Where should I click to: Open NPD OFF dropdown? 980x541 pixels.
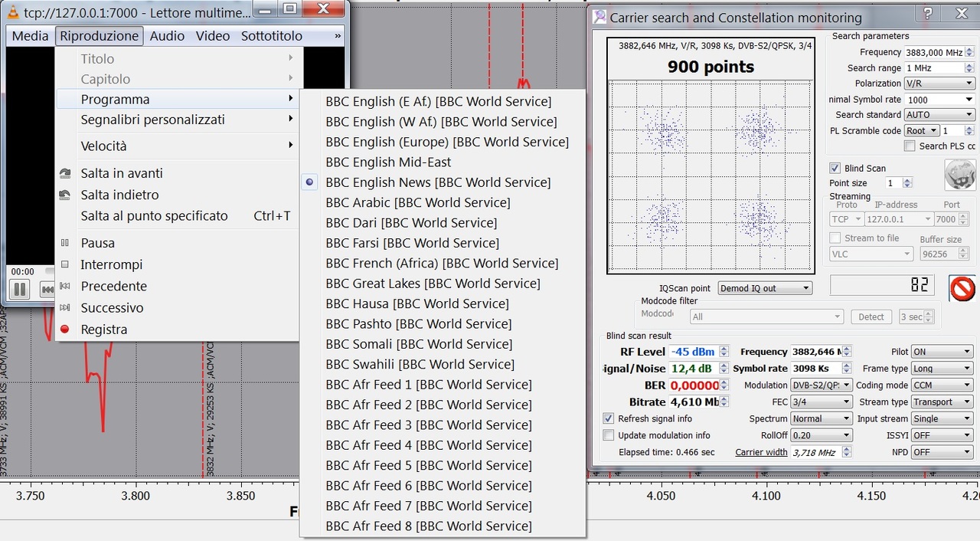(x=942, y=452)
